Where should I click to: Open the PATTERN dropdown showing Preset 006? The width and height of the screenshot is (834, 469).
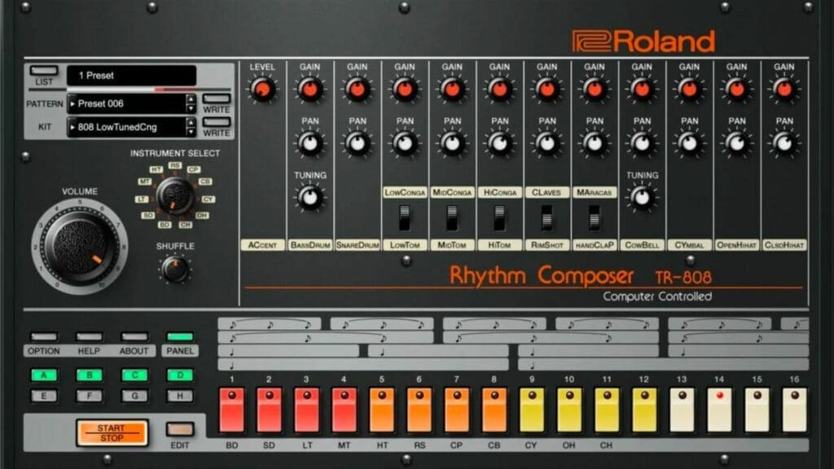coord(126,103)
